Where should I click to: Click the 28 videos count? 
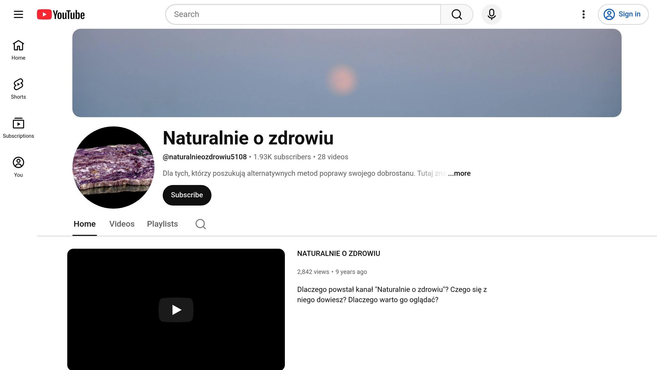333,157
